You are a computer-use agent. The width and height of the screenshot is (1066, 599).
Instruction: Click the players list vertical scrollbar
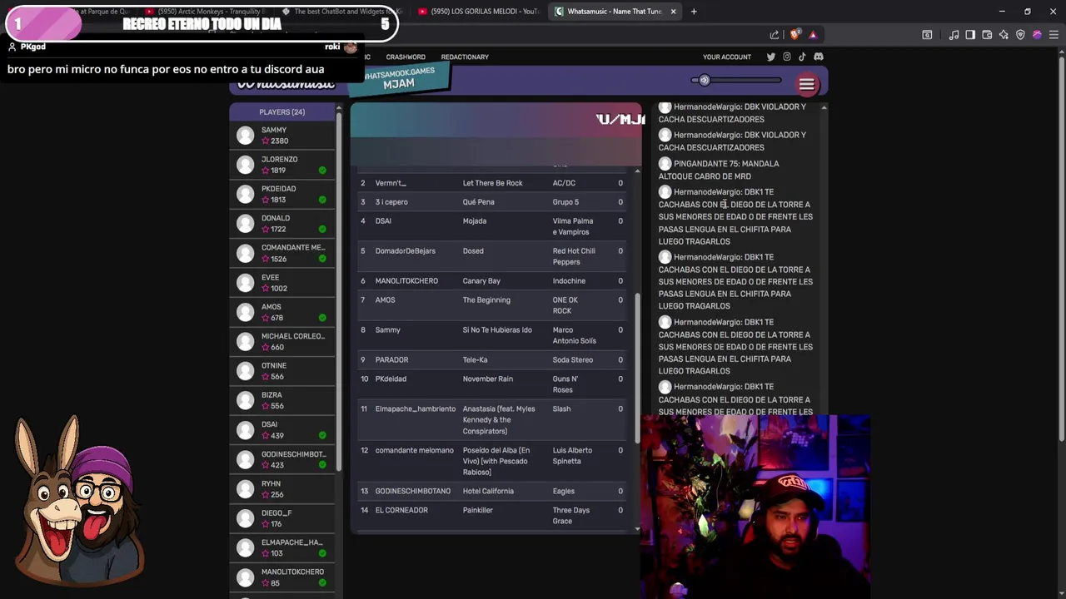pyautogui.click(x=338, y=291)
